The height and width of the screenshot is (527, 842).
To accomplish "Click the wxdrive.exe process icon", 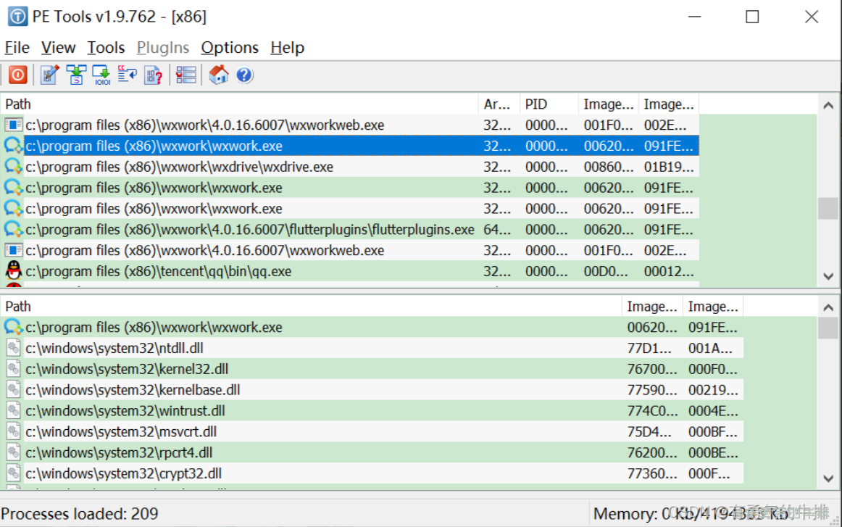I will pyautogui.click(x=14, y=167).
